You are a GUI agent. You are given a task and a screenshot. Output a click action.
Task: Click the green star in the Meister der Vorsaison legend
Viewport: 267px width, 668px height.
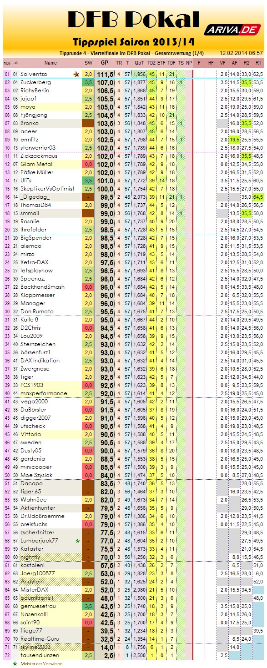[15, 664]
